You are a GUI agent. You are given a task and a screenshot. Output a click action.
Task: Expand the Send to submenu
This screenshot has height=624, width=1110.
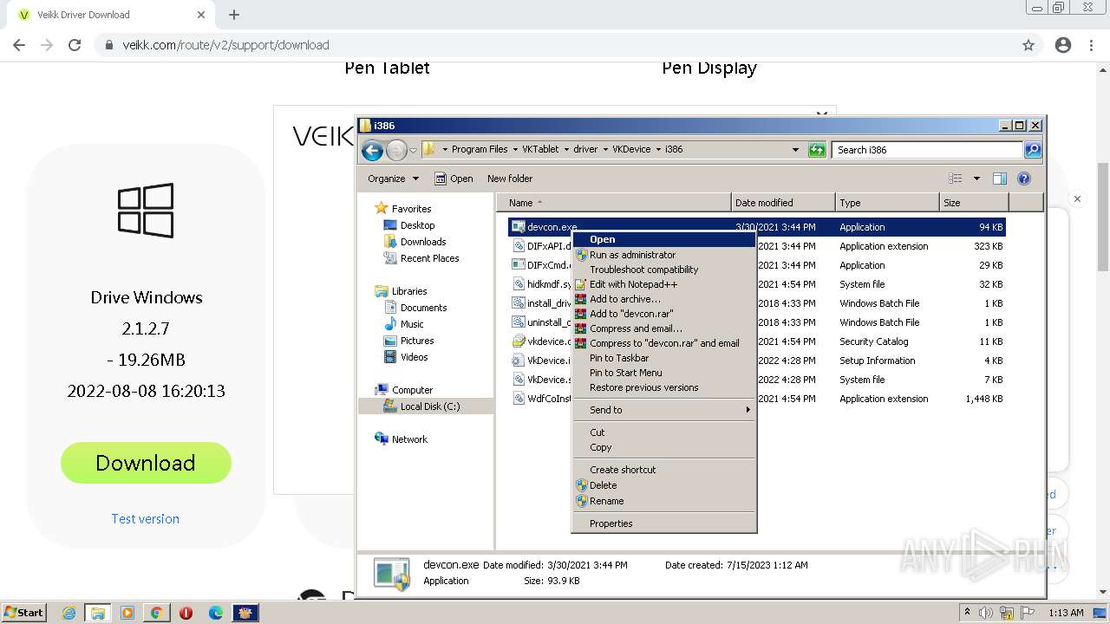coord(663,410)
